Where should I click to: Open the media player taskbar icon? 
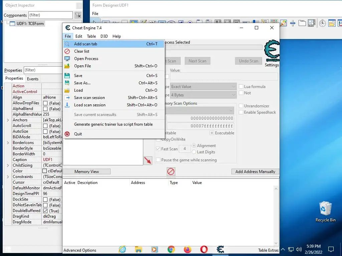click(154, 249)
